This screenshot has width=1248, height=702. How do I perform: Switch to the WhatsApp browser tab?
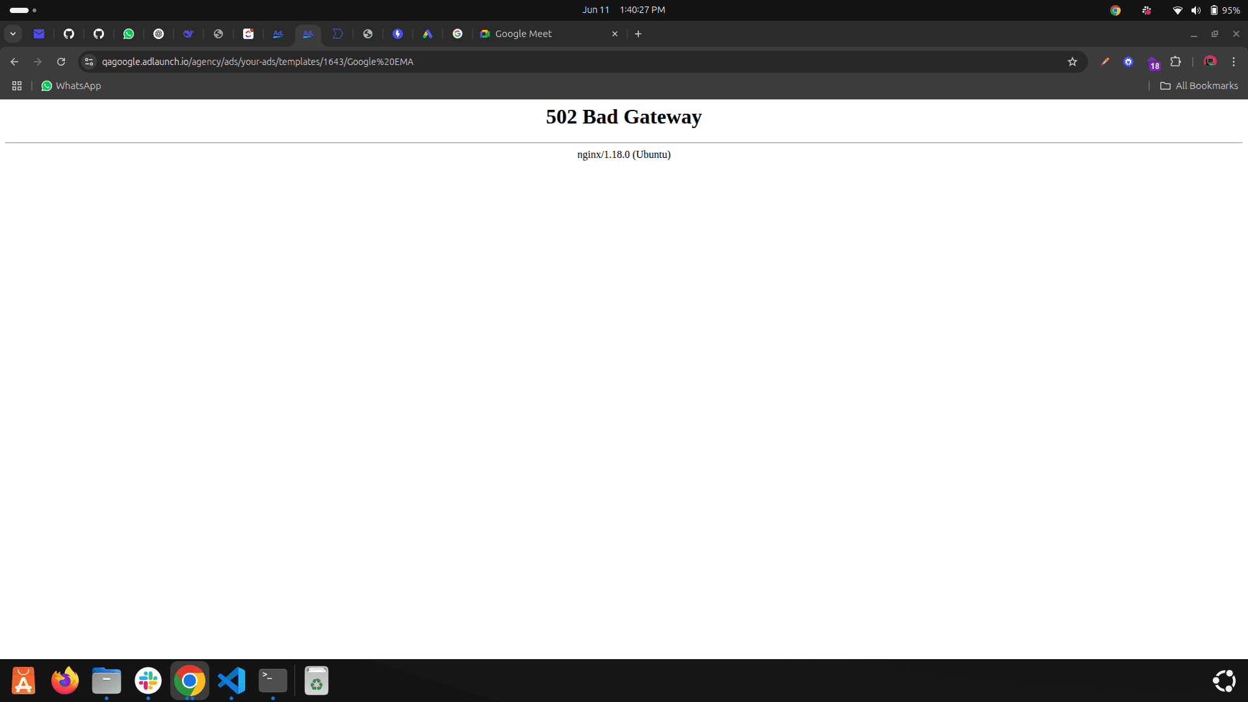pyautogui.click(x=129, y=34)
